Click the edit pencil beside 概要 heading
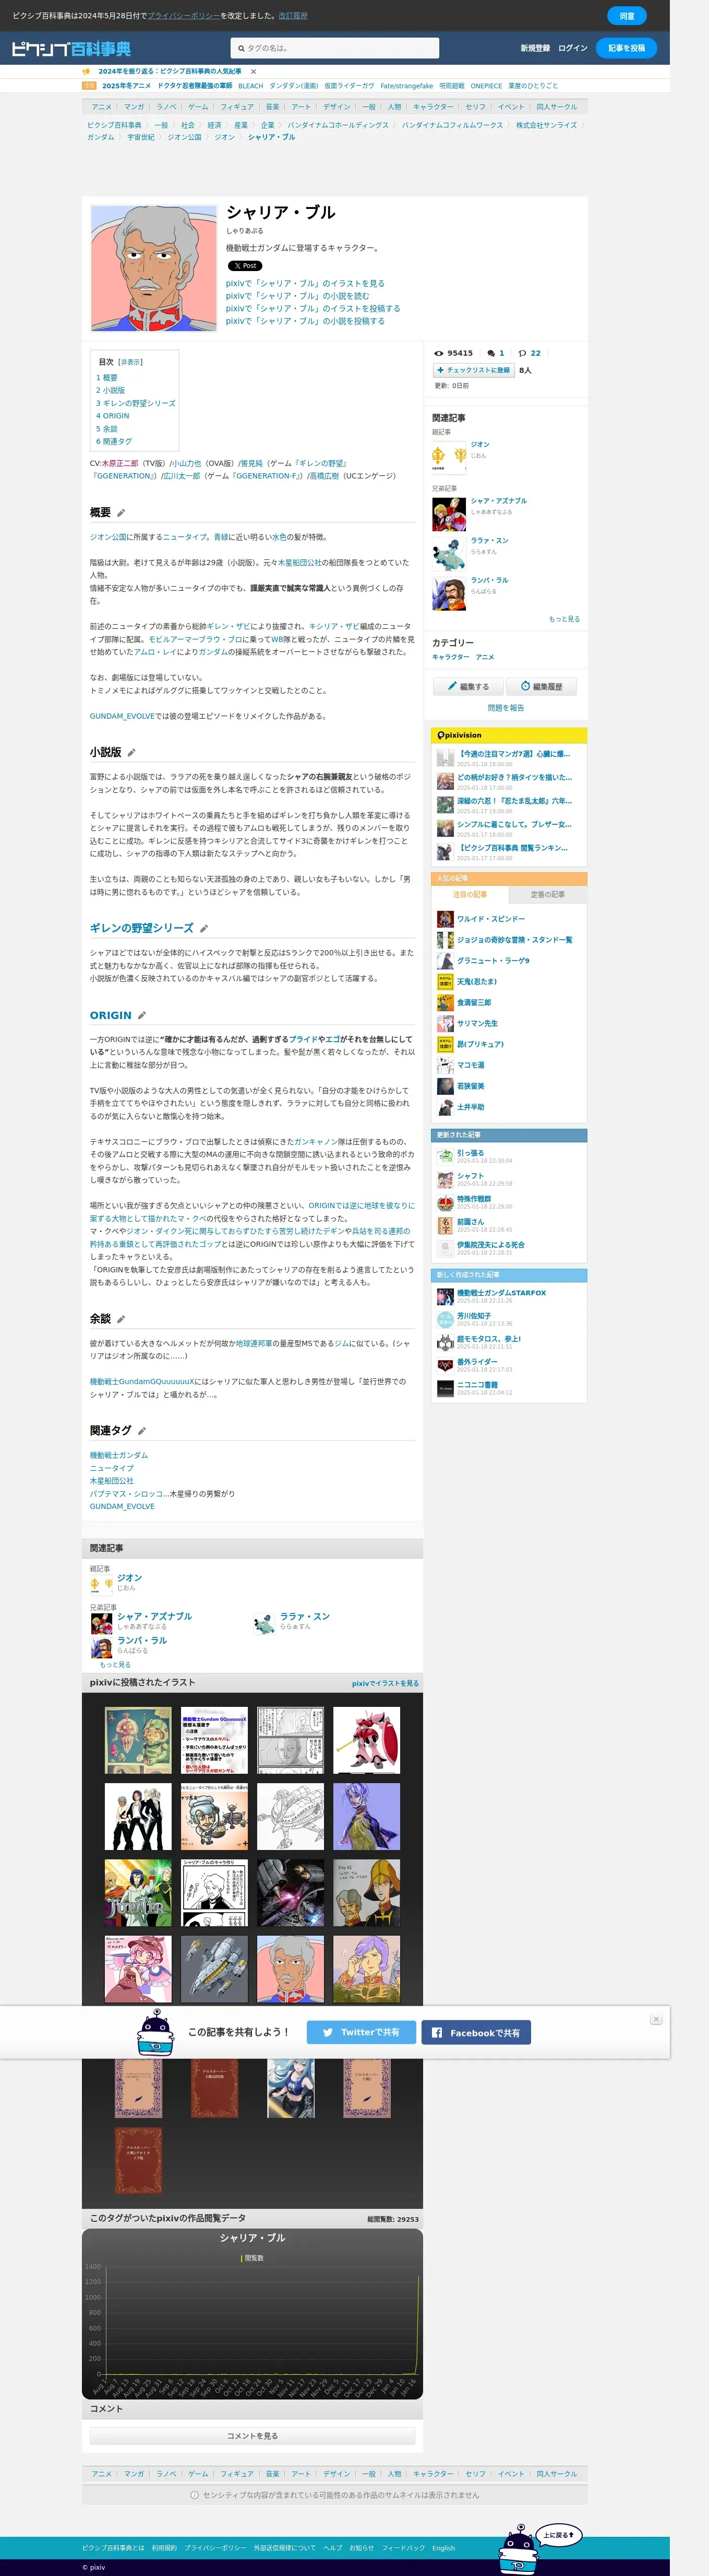 [121, 513]
